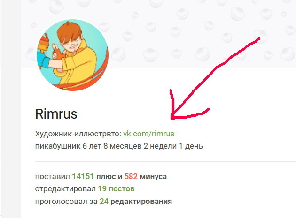Click the green 14151 pluses count
The width and height of the screenshot is (296, 218).
click(83, 177)
